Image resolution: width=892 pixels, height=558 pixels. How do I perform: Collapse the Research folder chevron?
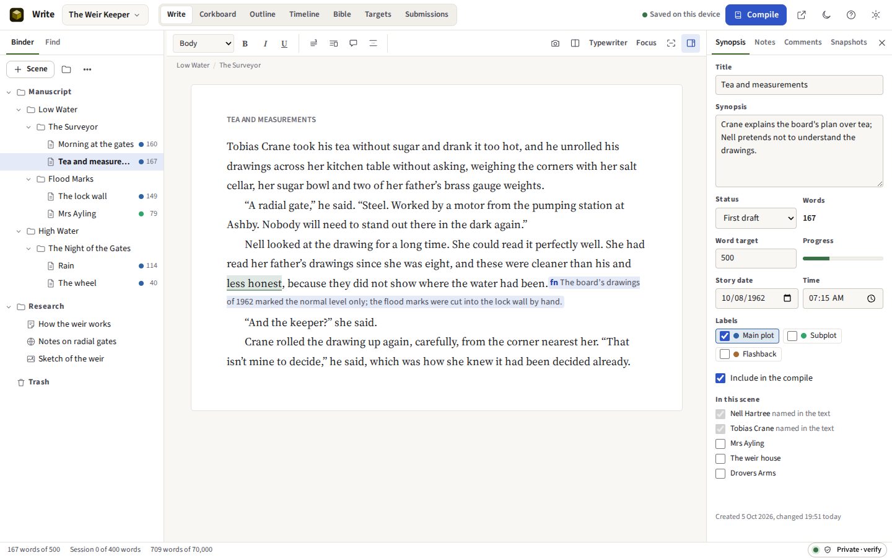[9, 307]
